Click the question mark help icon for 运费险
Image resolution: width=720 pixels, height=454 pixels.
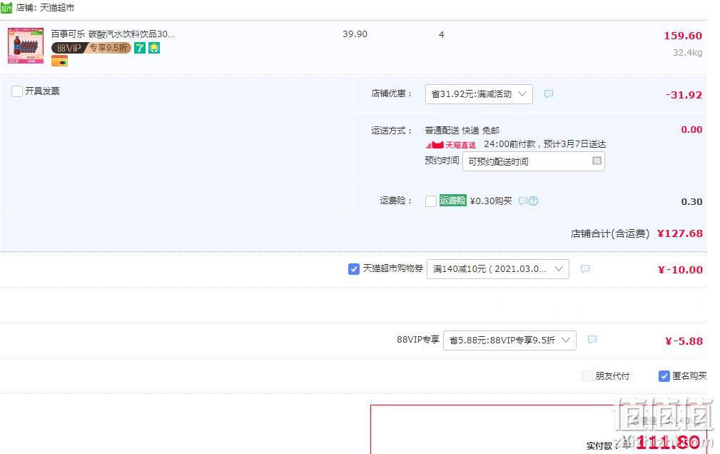click(x=533, y=201)
